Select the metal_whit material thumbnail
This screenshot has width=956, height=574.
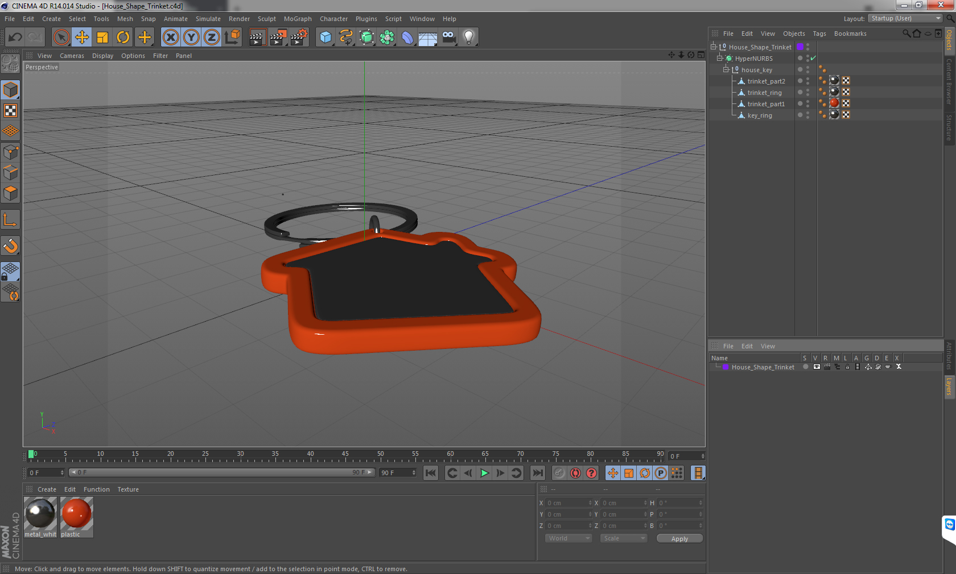[40, 517]
